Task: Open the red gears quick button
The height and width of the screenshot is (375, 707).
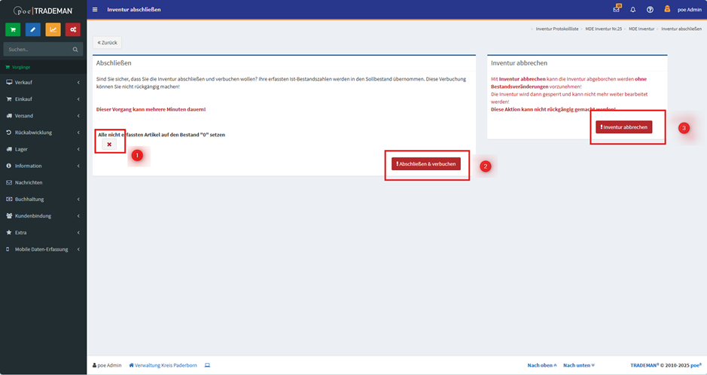Action: [72, 30]
